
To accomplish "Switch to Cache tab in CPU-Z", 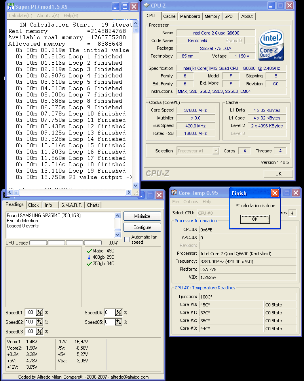I will pos(169,16).
